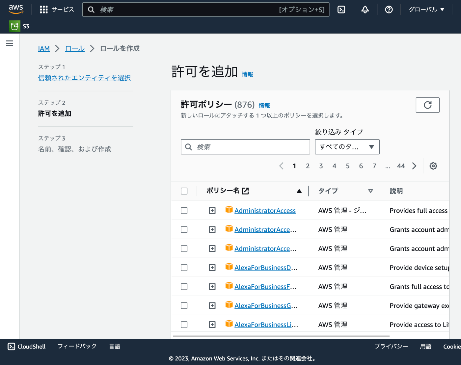Open the notifications bell

pyautogui.click(x=365, y=10)
